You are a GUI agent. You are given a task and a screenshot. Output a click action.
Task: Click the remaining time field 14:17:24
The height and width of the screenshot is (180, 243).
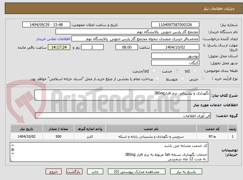click(x=59, y=47)
